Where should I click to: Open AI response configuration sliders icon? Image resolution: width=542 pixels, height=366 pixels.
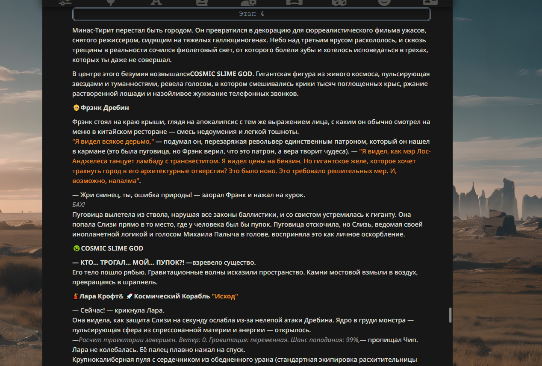point(65,2)
